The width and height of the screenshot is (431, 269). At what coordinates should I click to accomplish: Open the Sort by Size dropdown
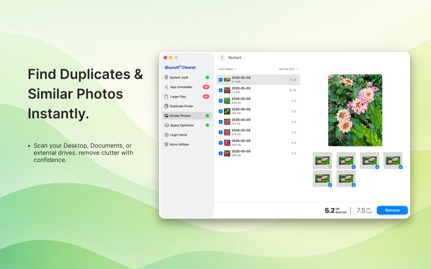coord(288,69)
